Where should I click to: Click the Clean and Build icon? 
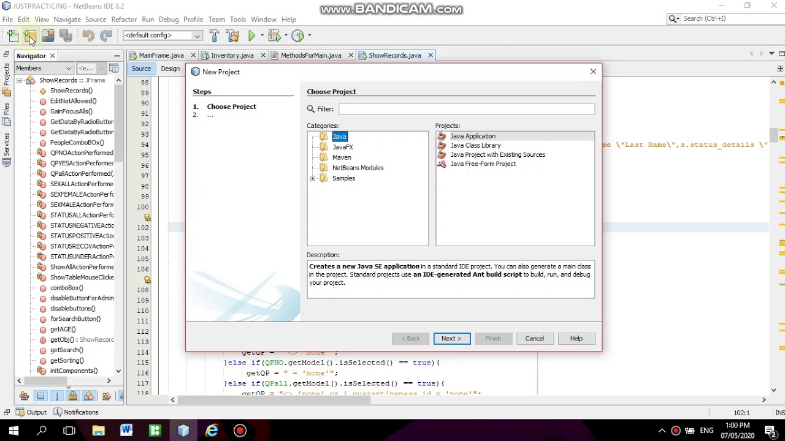[x=232, y=36]
